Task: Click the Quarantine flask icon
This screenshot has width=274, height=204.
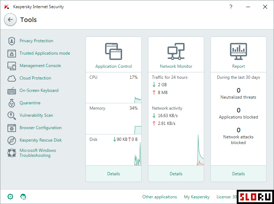Action: coord(11,103)
